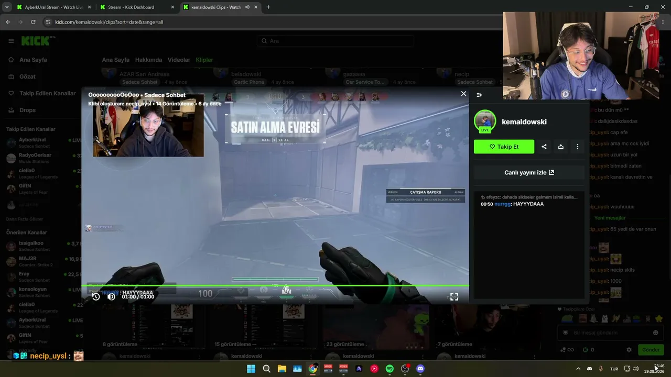671x377 pixels.
Task: Open a new browser tab
Action: click(x=268, y=7)
